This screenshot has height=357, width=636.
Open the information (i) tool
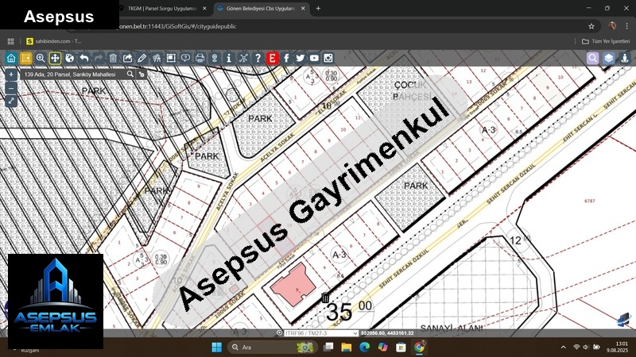229,58
